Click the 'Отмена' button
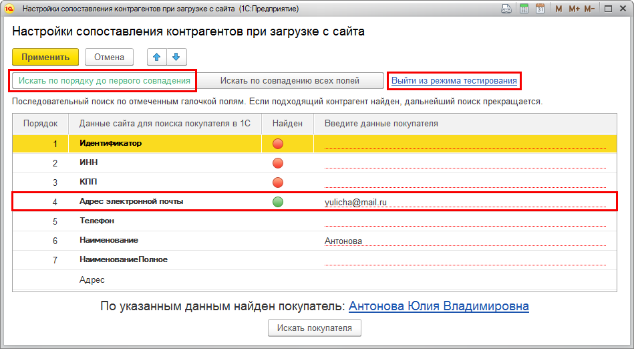 tap(109, 57)
